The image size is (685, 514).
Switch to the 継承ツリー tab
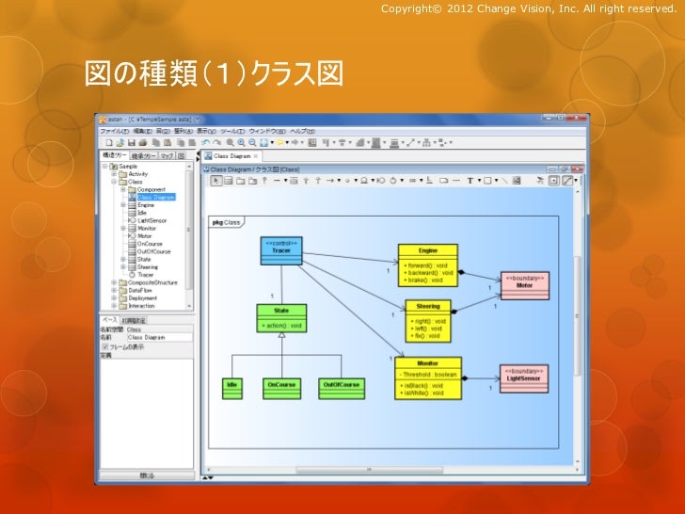point(143,156)
